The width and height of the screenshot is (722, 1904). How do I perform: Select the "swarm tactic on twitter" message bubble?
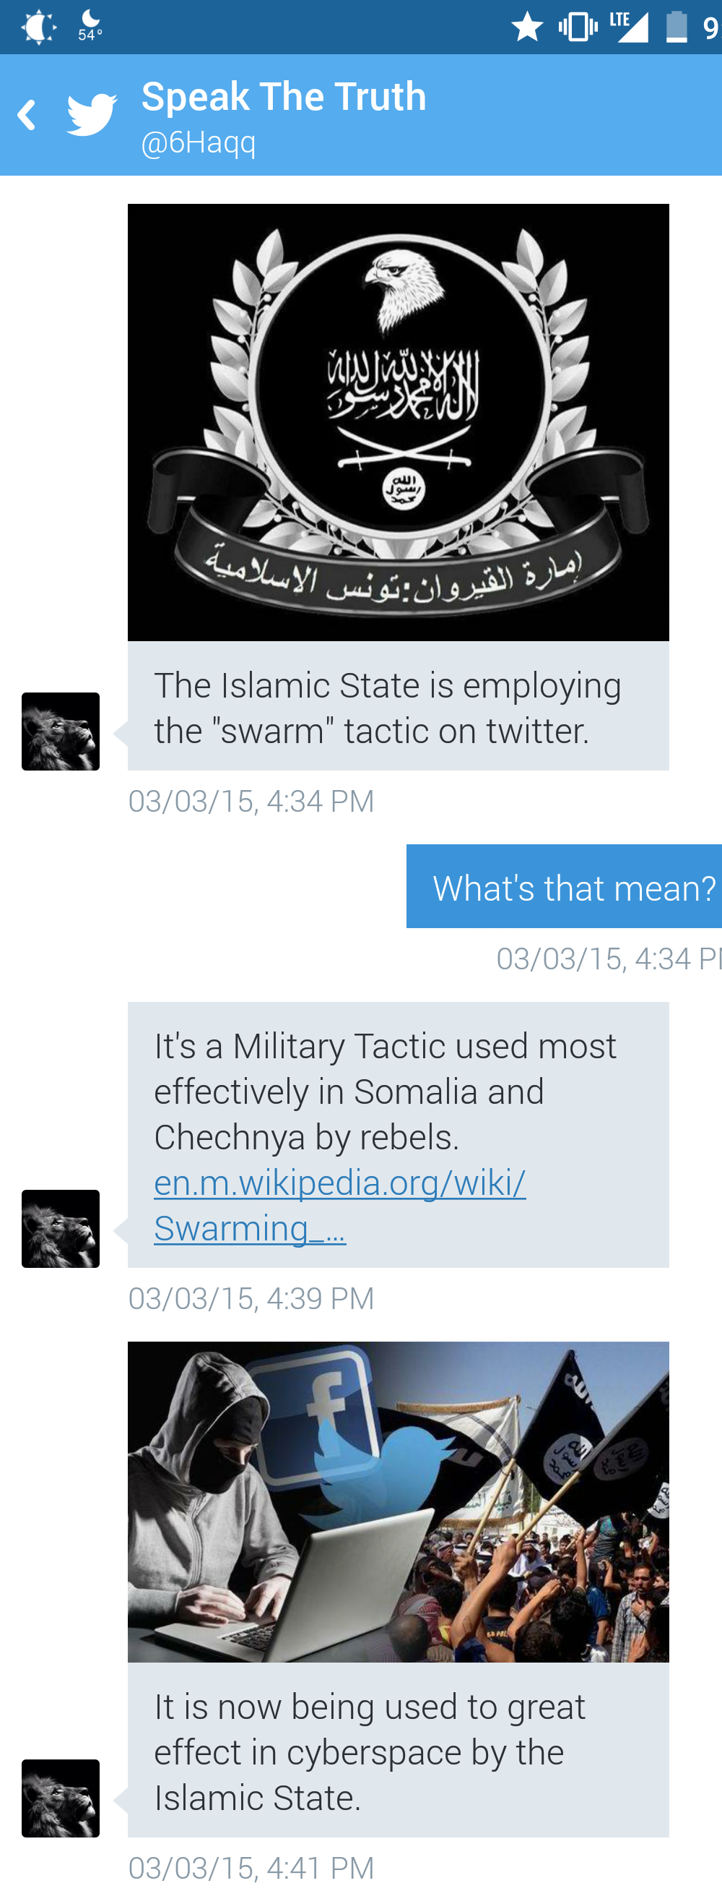tap(399, 707)
